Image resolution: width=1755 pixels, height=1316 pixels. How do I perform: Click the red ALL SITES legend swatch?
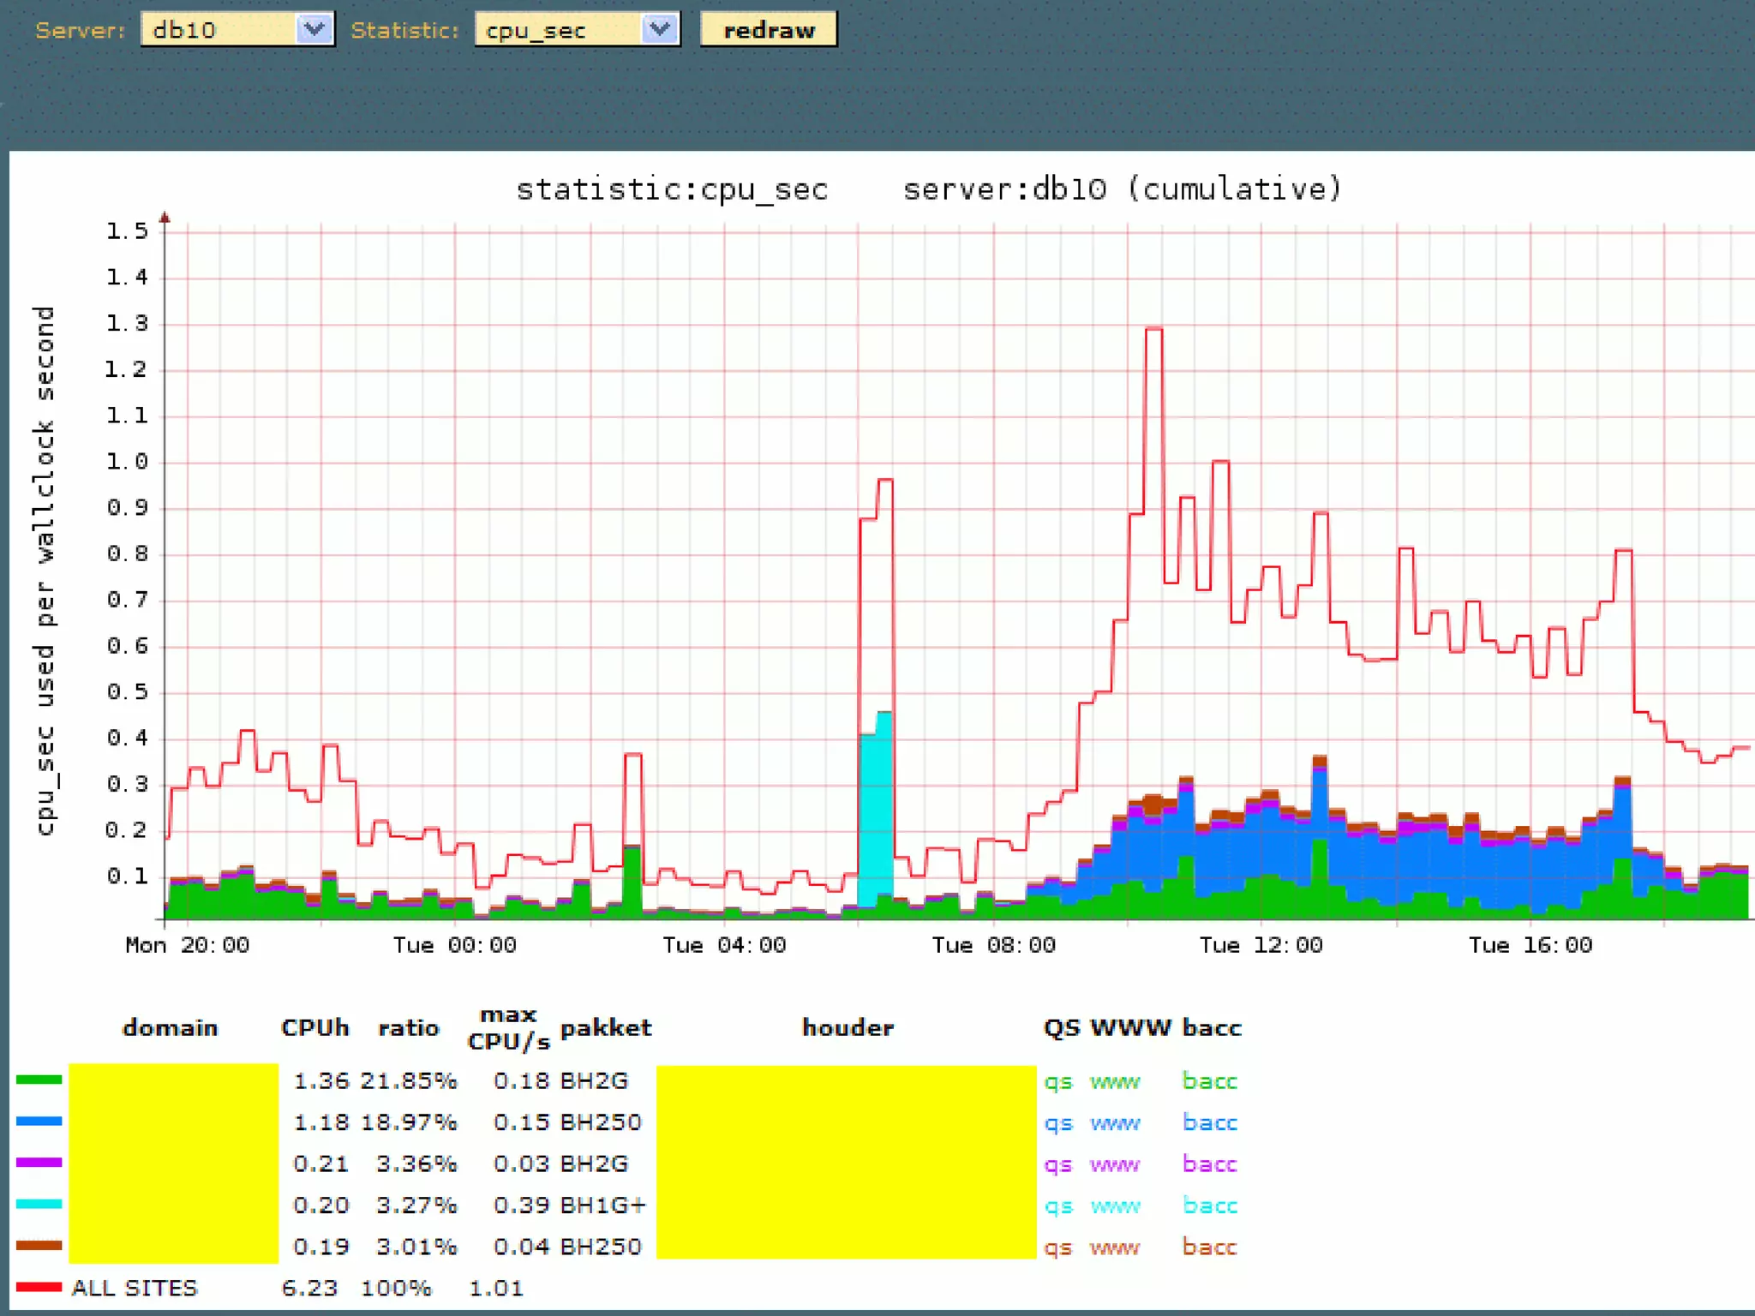[39, 1287]
